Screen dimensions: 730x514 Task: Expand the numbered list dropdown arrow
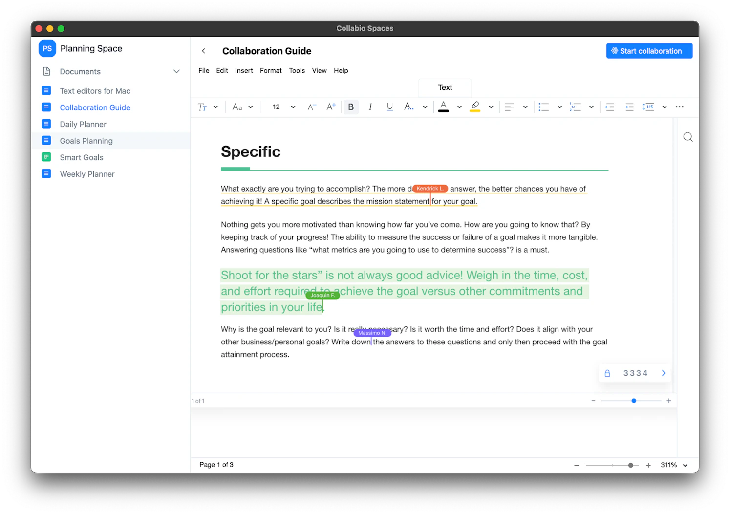(591, 107)
